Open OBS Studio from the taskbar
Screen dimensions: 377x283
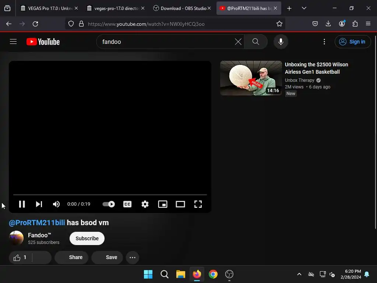click(229, 274)
